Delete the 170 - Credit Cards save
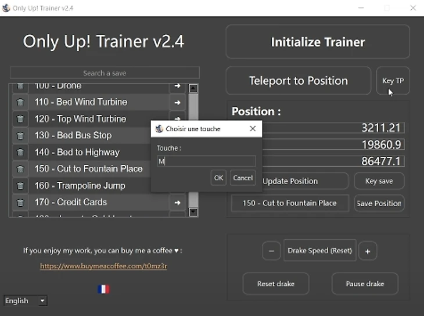Viewport: 424px width, 316px height. 20,203
